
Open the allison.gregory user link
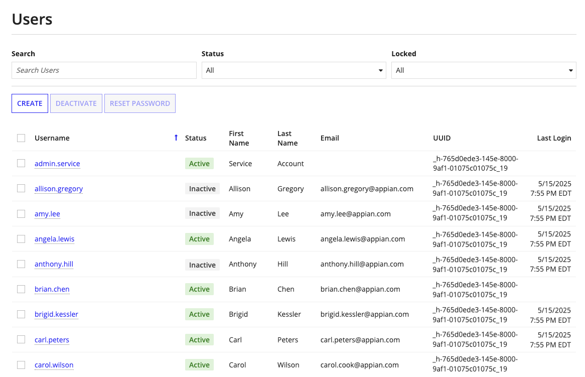[x=59, y=189]
